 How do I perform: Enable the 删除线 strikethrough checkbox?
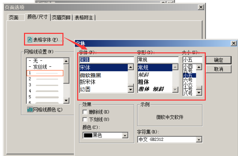tap(85, 112)
